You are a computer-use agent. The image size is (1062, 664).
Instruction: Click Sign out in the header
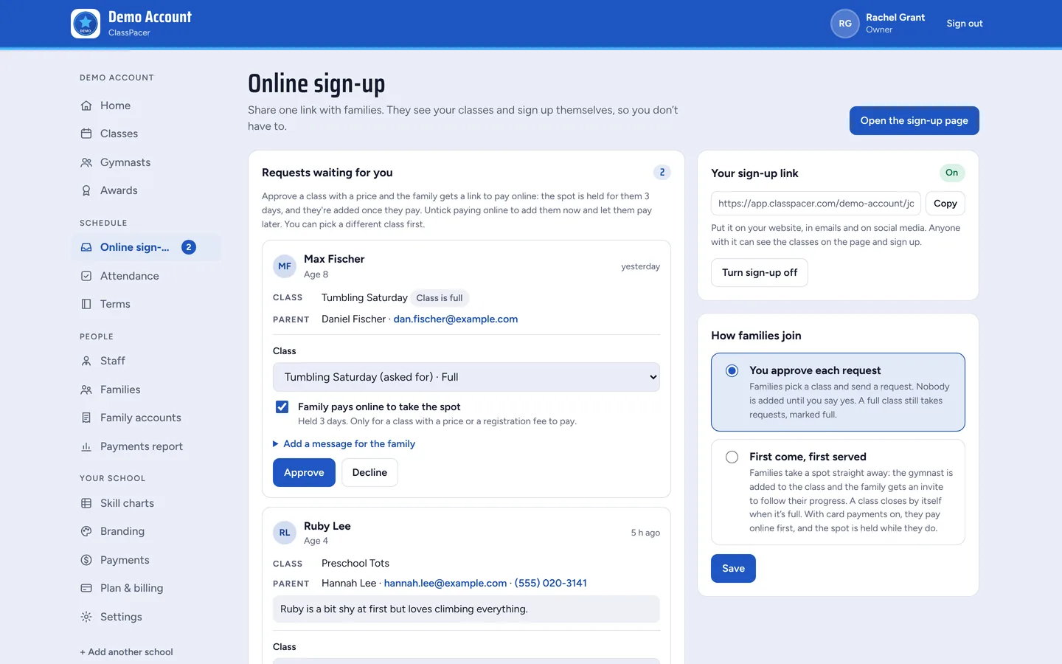pos(965,24)
